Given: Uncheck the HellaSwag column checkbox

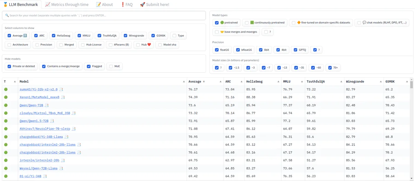Looking at the screenshot, I should point(54,36).
